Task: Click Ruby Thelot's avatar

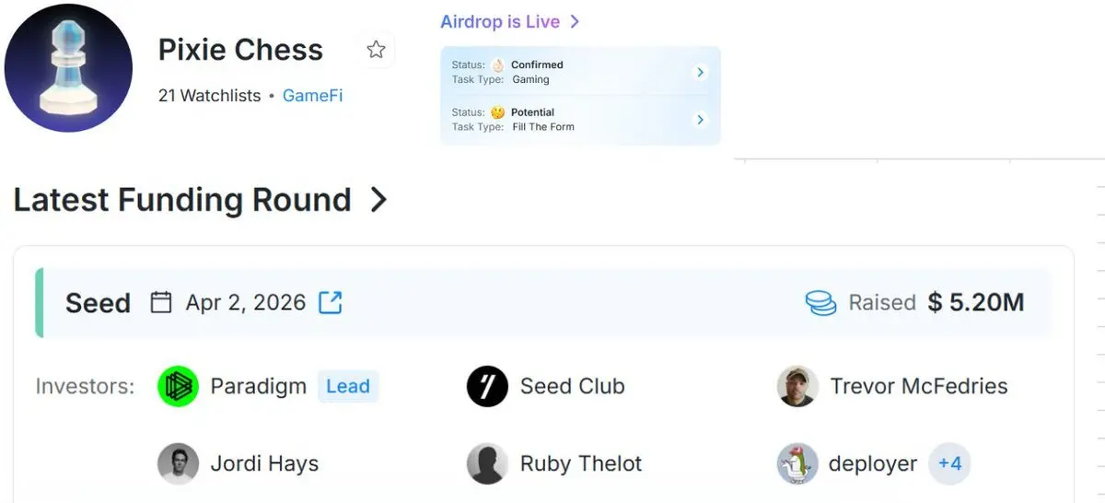Action: coord(487,463)
